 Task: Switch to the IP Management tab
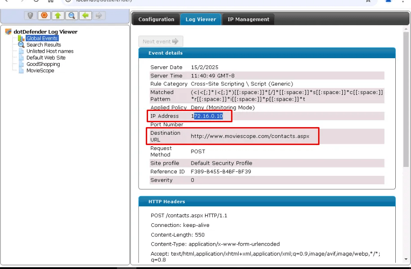click(248, 19)
